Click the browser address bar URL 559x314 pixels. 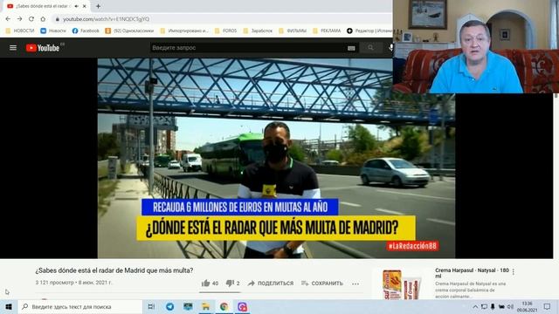coord(107,19)
